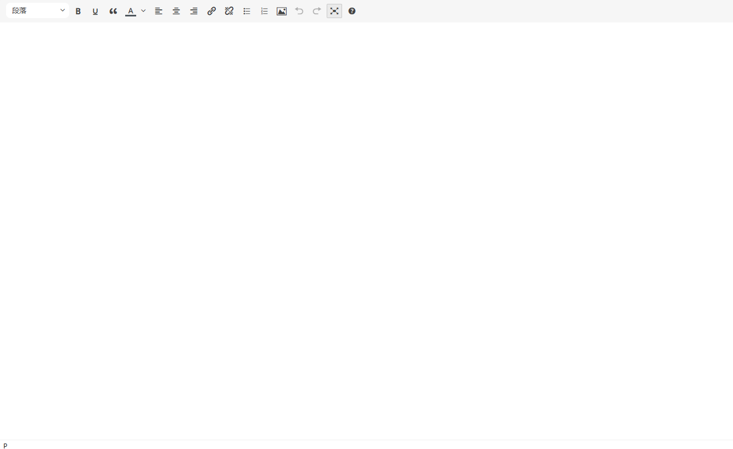The image size is (733, 449).
Task: Align text to the right
Action: pyautogui.click(x=194, y=11)
